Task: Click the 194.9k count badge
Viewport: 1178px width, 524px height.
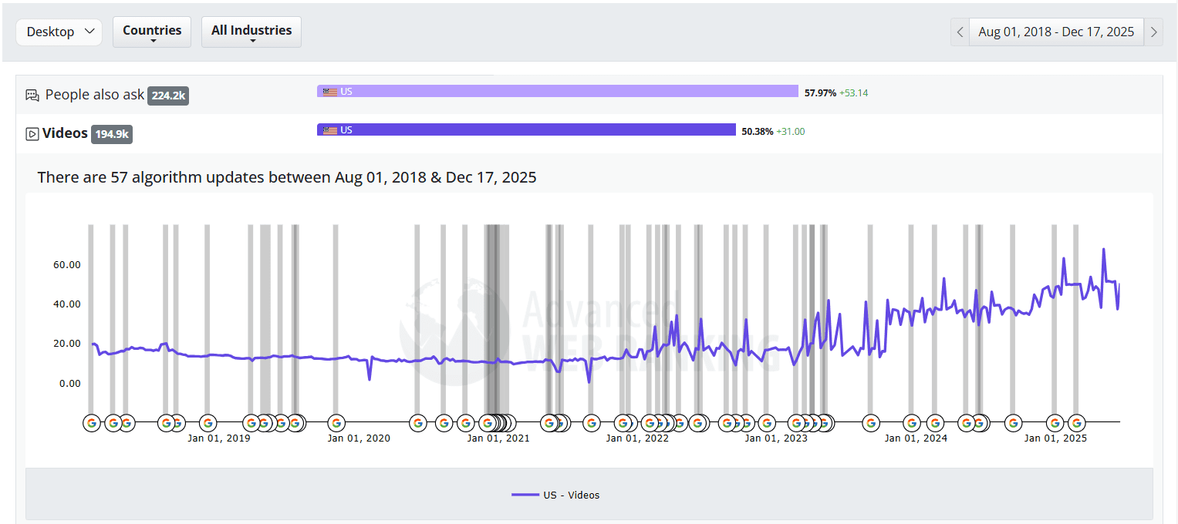Action: (112, 134)
